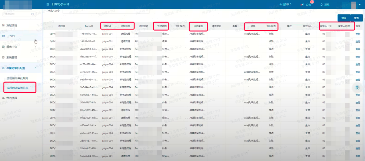Click the 重置 reset button
The height and width of the screenshot is (161, 365).
pos(356,18)
